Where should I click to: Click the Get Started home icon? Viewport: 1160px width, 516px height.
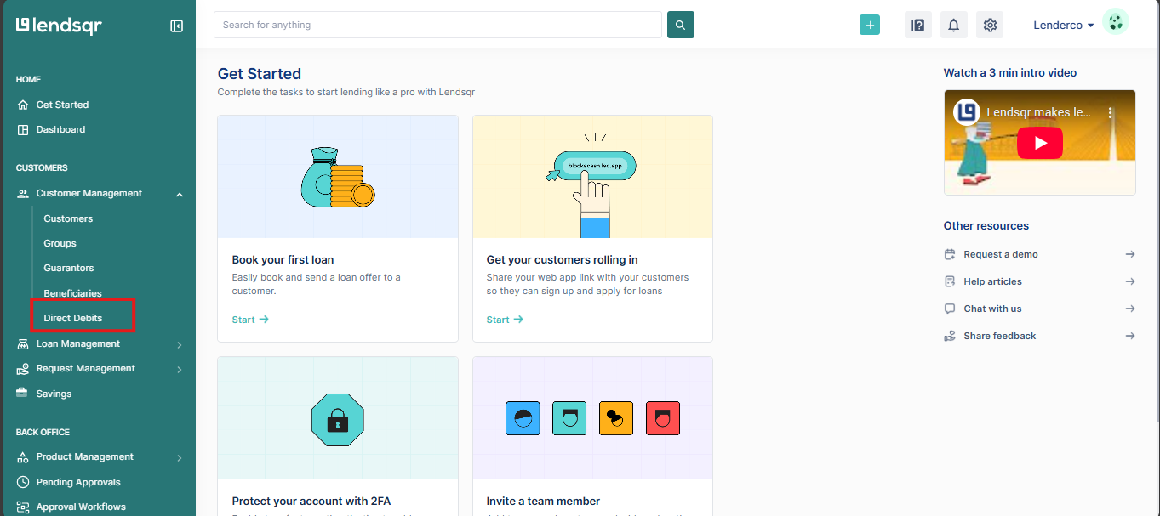pos(23,105)
